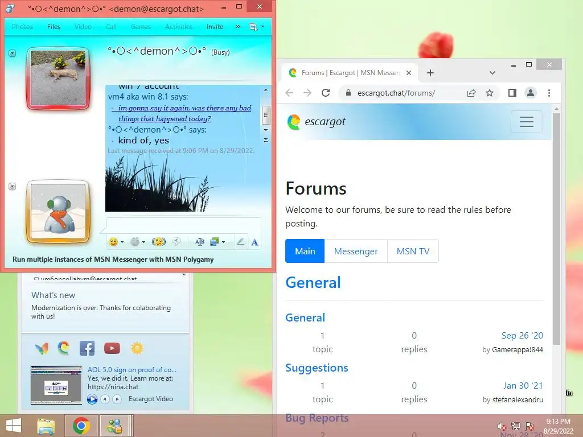
Task: Click demon's cat display picture
Action: (58, 79)
